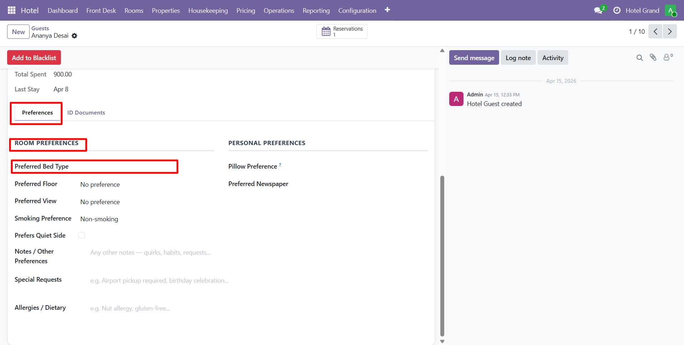Go to next guest record arrow
The image size is (684, 345).
(669, 32)
